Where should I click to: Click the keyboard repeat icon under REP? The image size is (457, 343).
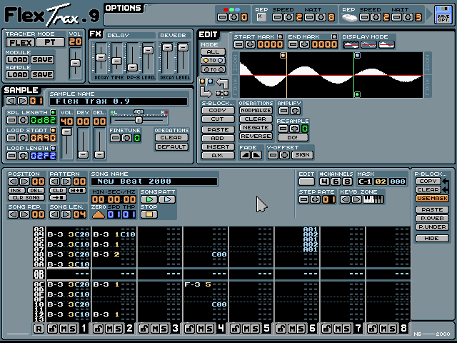[261, 17]
